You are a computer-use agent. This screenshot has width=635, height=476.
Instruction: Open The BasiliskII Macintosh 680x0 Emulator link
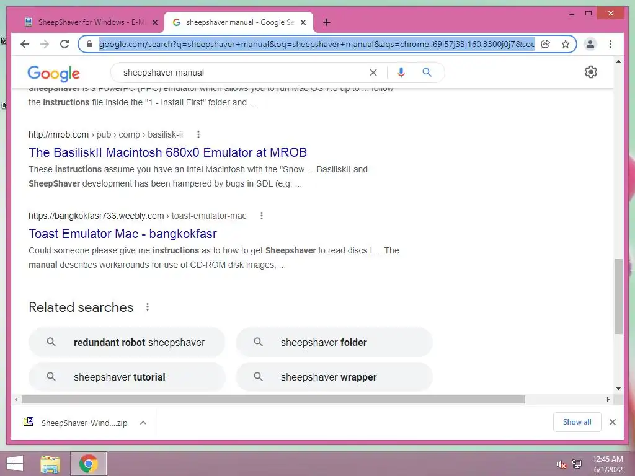click(167, 152)
